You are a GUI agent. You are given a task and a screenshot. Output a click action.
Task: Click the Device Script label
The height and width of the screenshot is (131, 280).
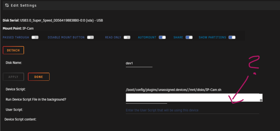(16, 89)
